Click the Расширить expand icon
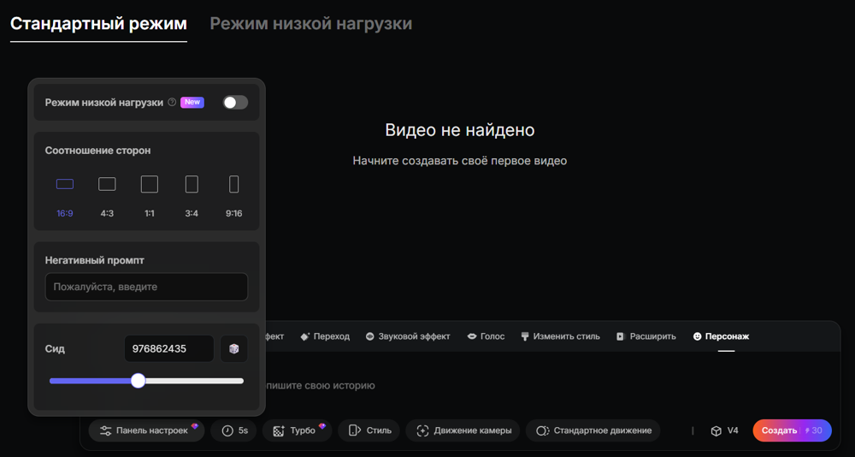 coord(620,336)
